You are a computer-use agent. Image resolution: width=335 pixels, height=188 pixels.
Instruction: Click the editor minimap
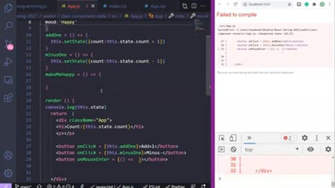[x=199, y=27]
